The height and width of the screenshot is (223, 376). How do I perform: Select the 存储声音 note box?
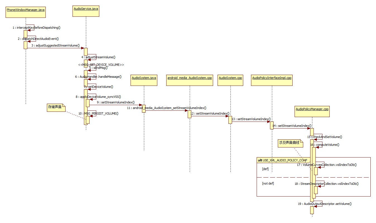point(56,108)
